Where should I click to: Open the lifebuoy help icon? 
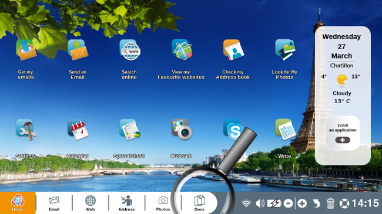344,203
